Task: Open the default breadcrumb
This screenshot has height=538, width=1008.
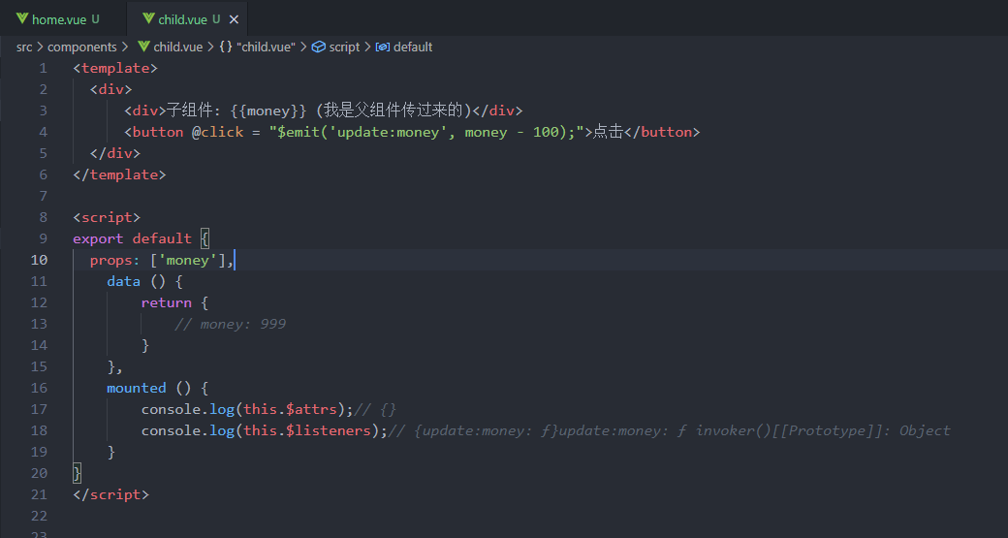Action: (x=413, y=47)
